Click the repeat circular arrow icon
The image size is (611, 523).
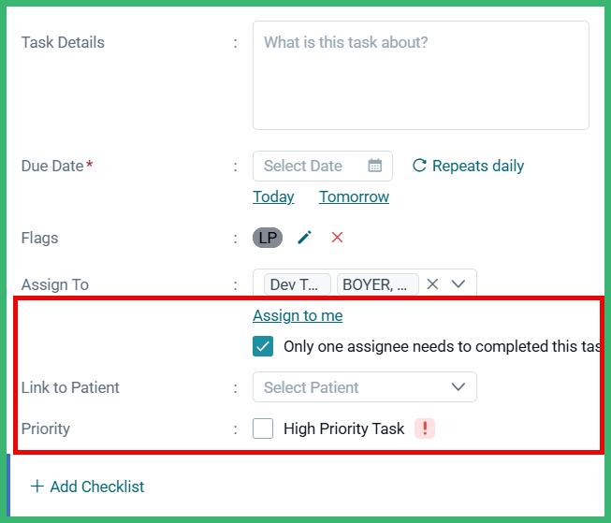(x=419, y=166)
